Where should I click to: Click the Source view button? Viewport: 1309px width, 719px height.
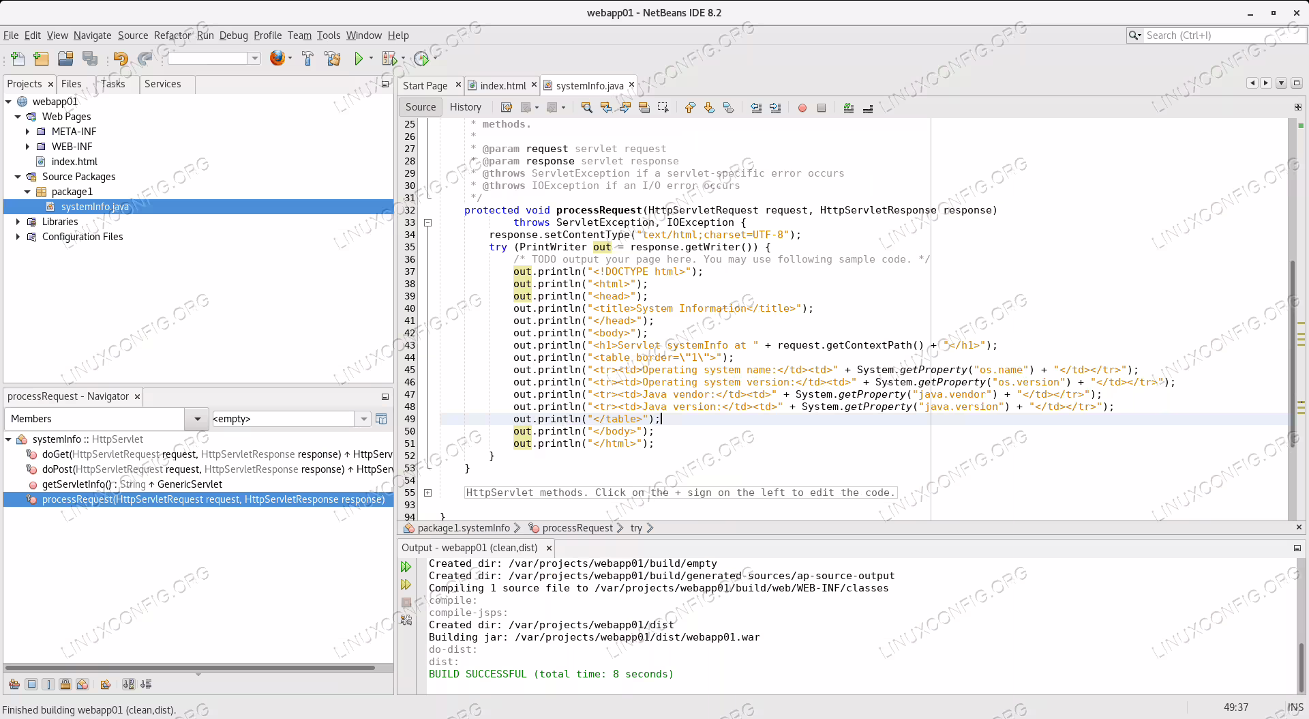421,107
